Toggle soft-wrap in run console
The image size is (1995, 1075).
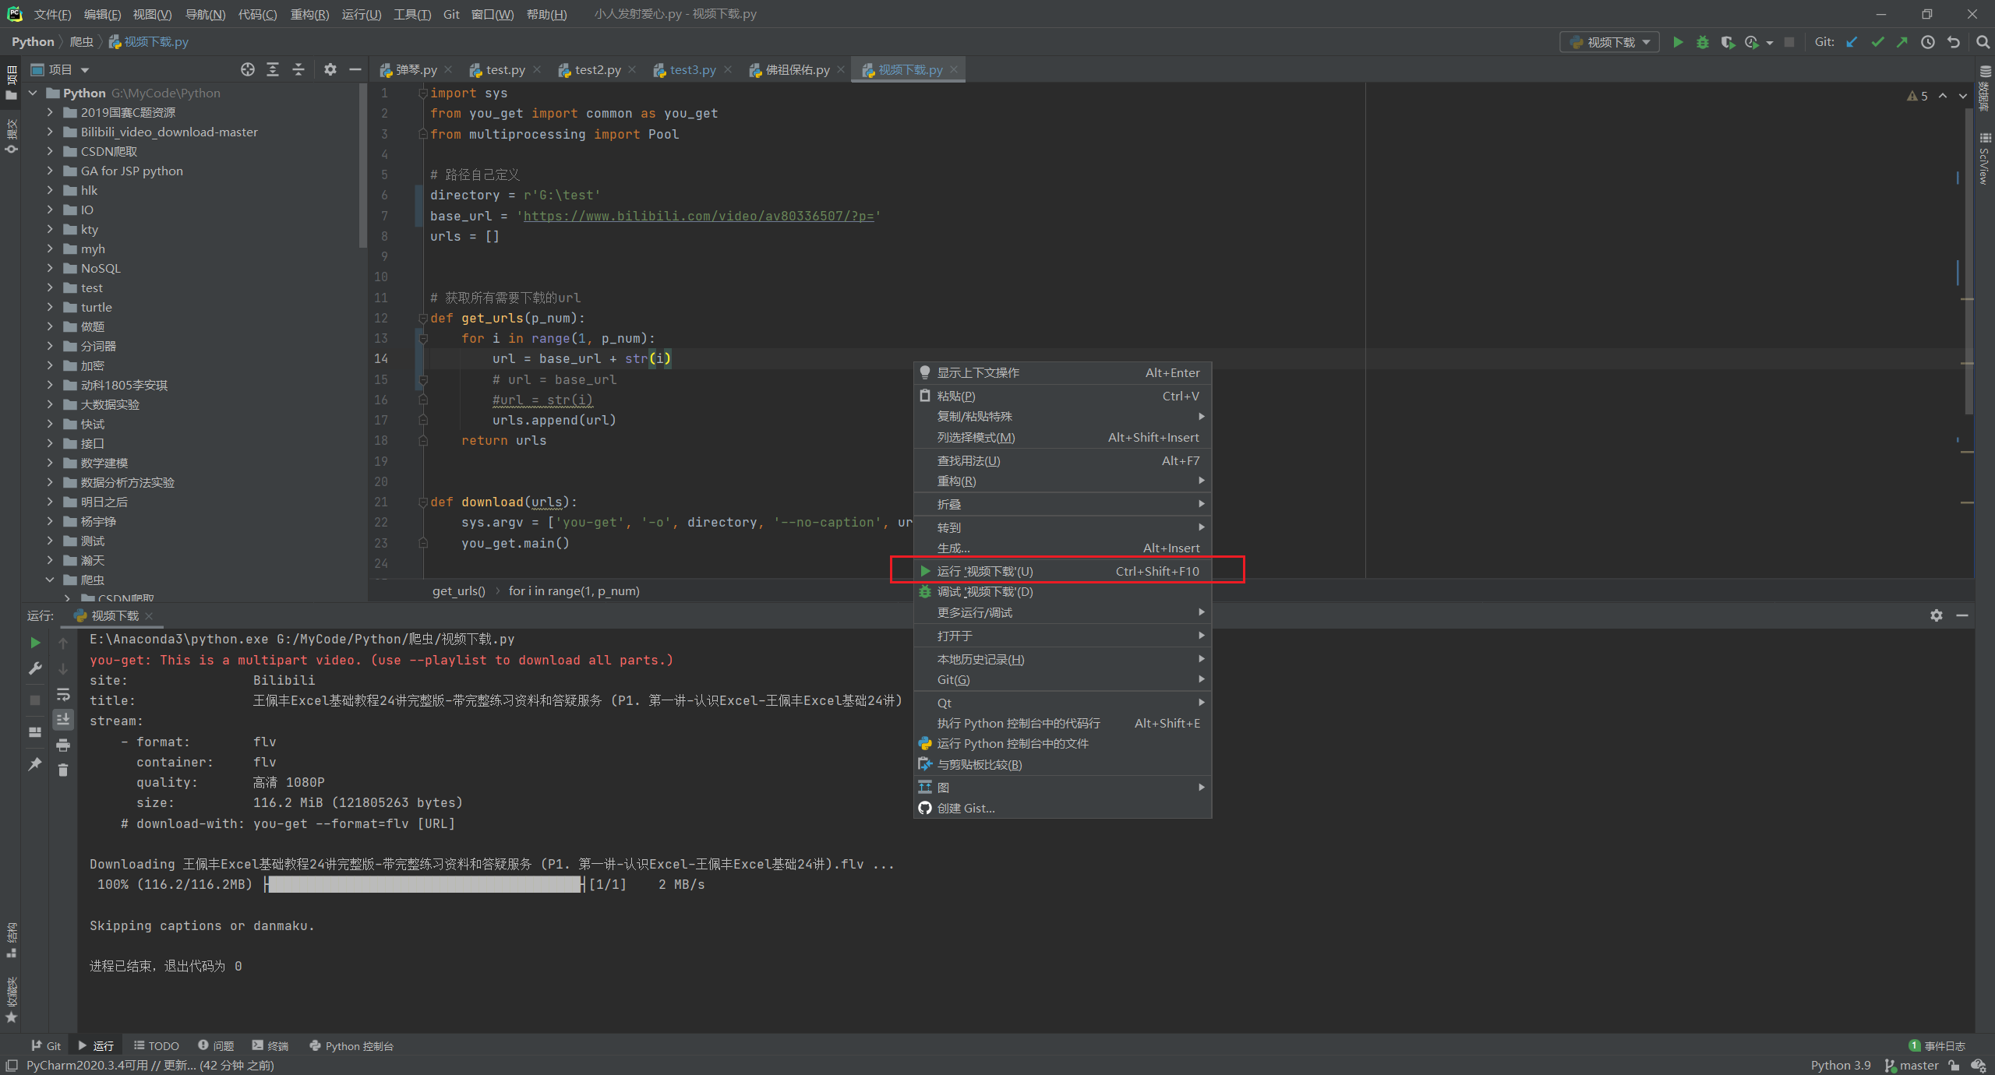63,694
